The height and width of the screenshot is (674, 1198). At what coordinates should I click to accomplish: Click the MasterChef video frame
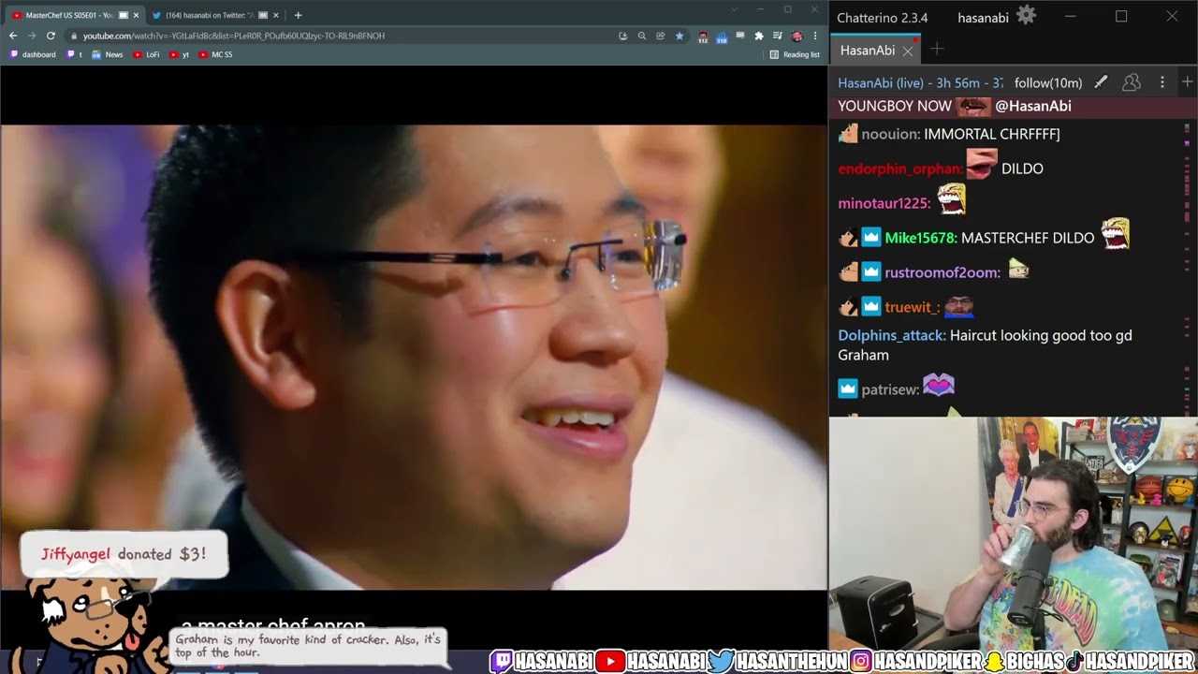click(x=414, y=357)
